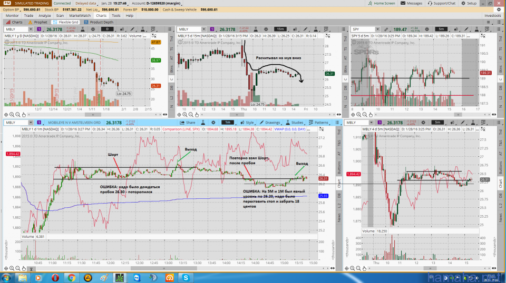Open SPY symbol dropdown arrow
The width and height of the screenshot is (506, 283).
(x=377, y=29)
